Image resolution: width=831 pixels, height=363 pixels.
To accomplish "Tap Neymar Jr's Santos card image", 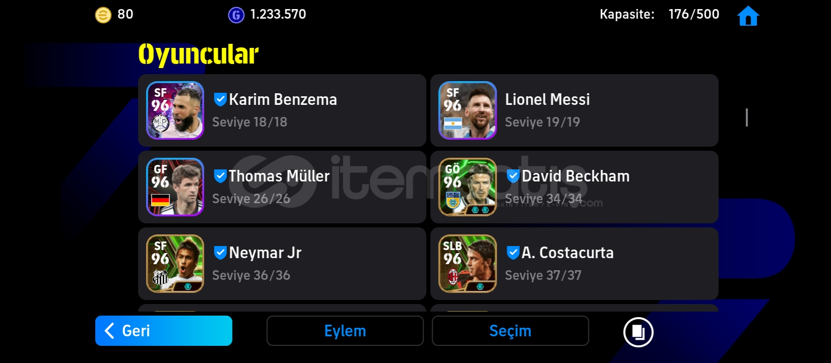I will click(x=175, y=264).
